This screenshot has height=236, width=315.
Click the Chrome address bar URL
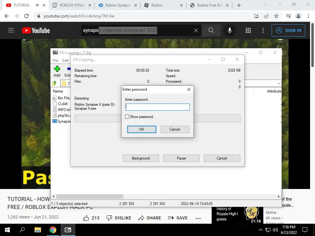coord(79,16)
